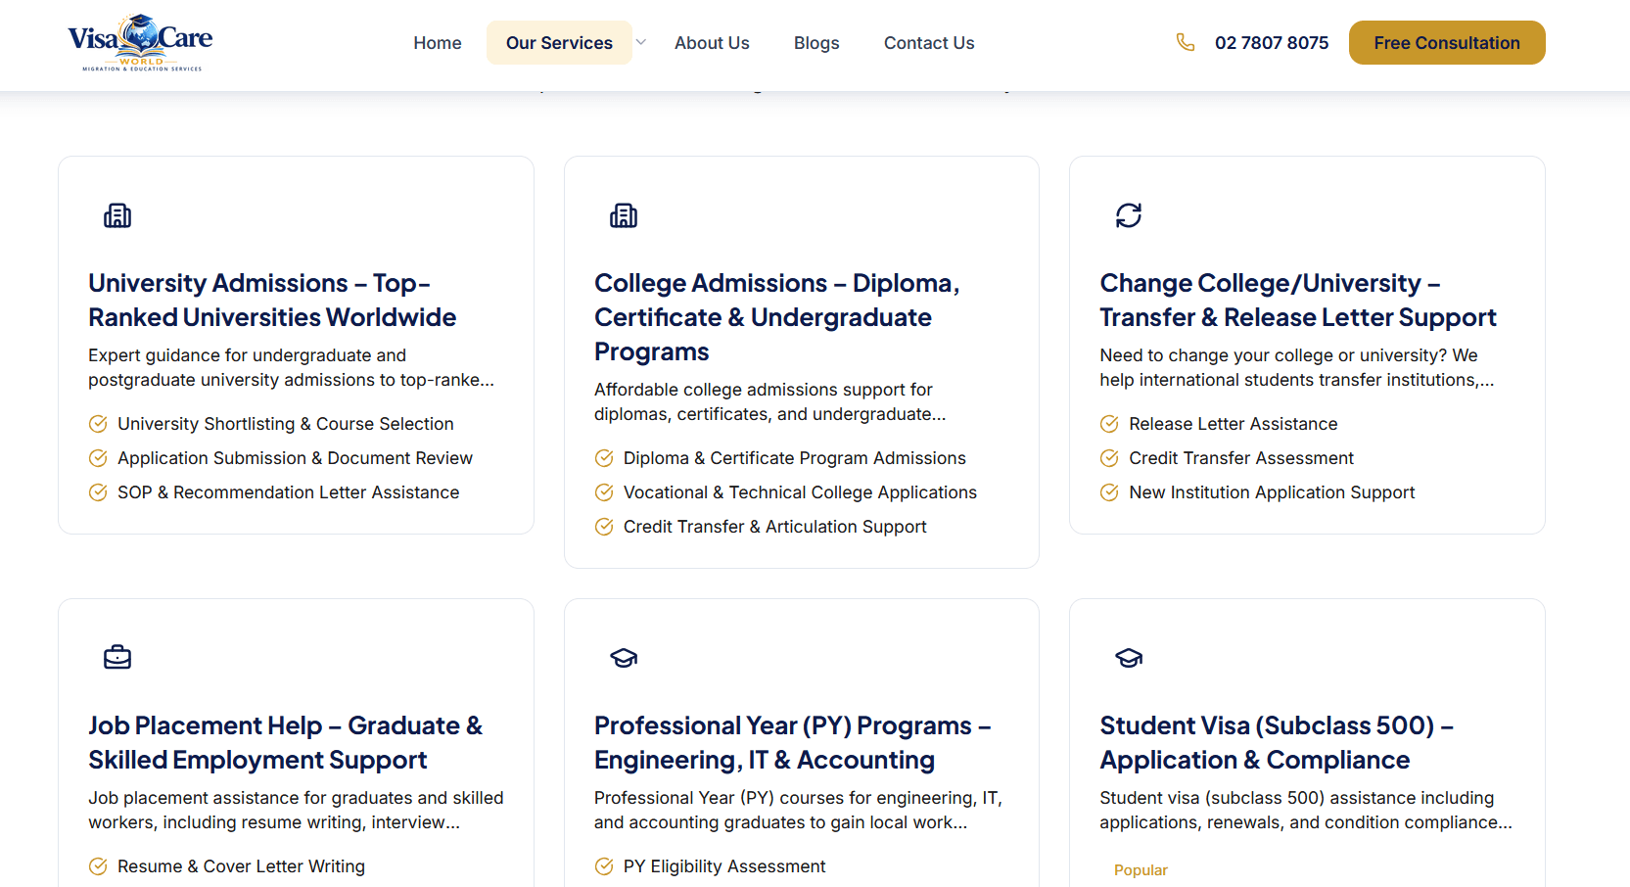Image resolution: width=1630 pixels, height=887 pixels.
Task: Click check icon next to Resume & Cover Letter
Action: [98, 866]
